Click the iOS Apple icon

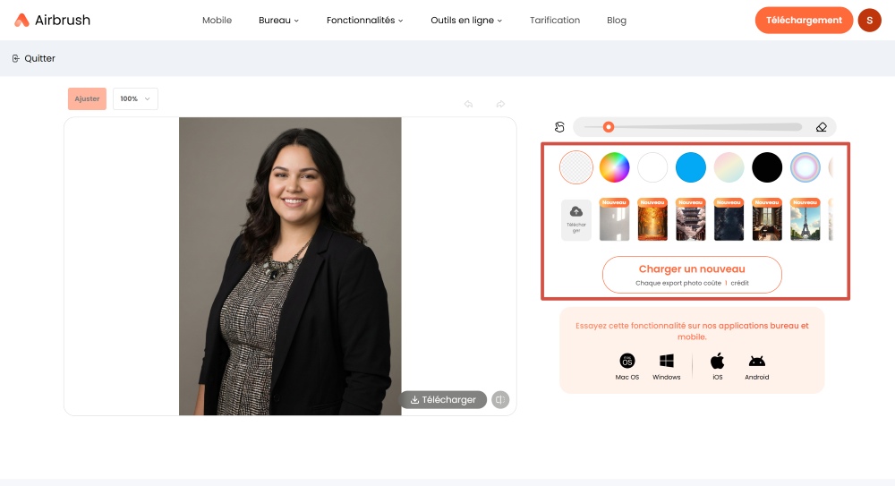pos(717,361)
